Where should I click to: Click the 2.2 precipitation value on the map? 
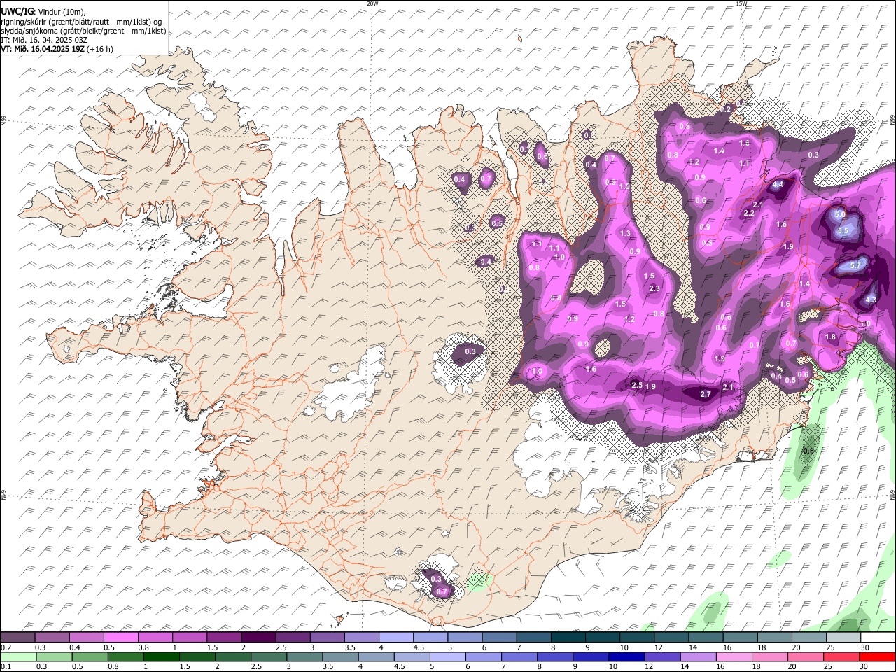pos(748,213)
